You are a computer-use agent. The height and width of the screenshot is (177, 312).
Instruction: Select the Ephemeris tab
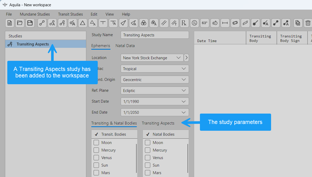pos(101,46)
